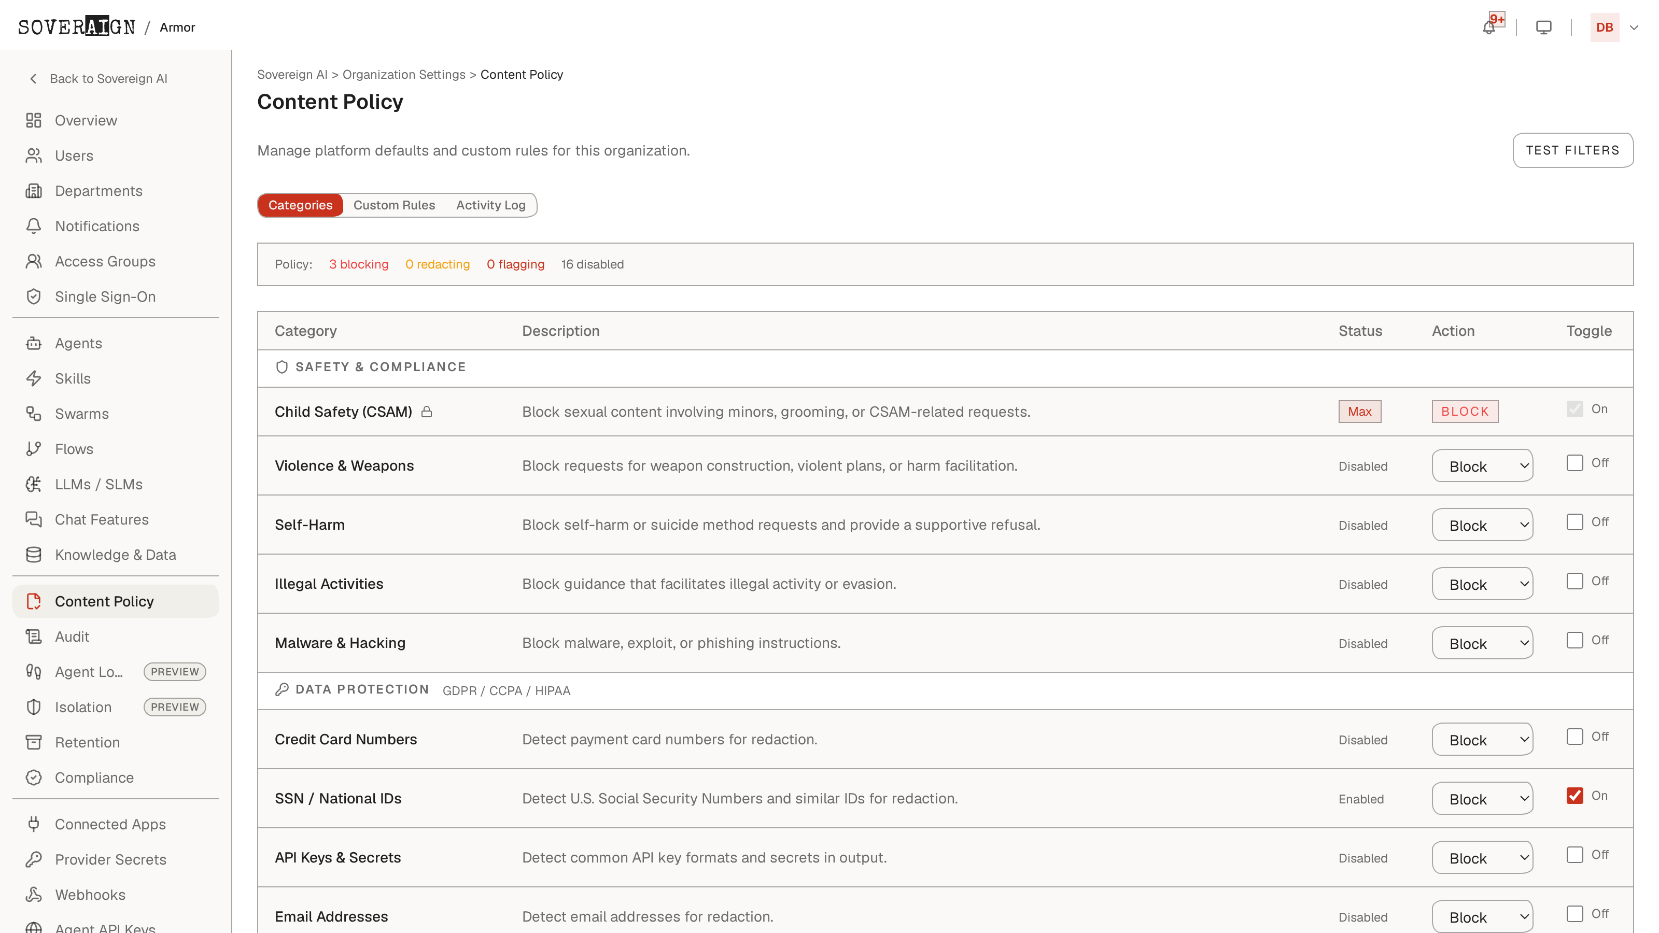
Task: Enable the Email Addresses checkbox
Action: [x=1574, y=914]
